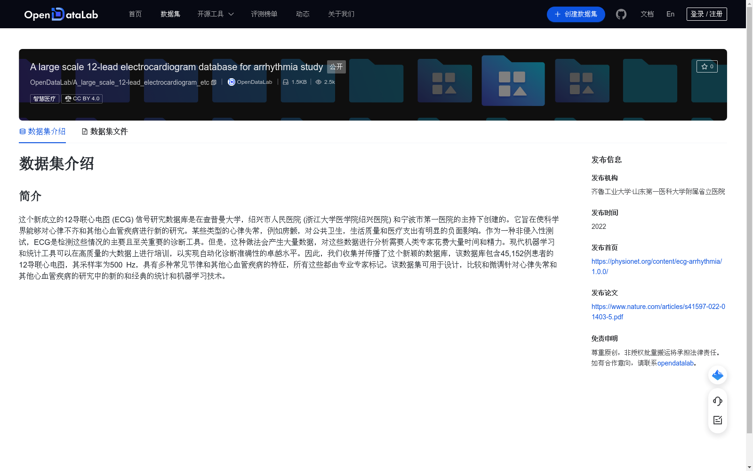Star the dataset with star button
The image size is (753, 471).
[707, 66]
